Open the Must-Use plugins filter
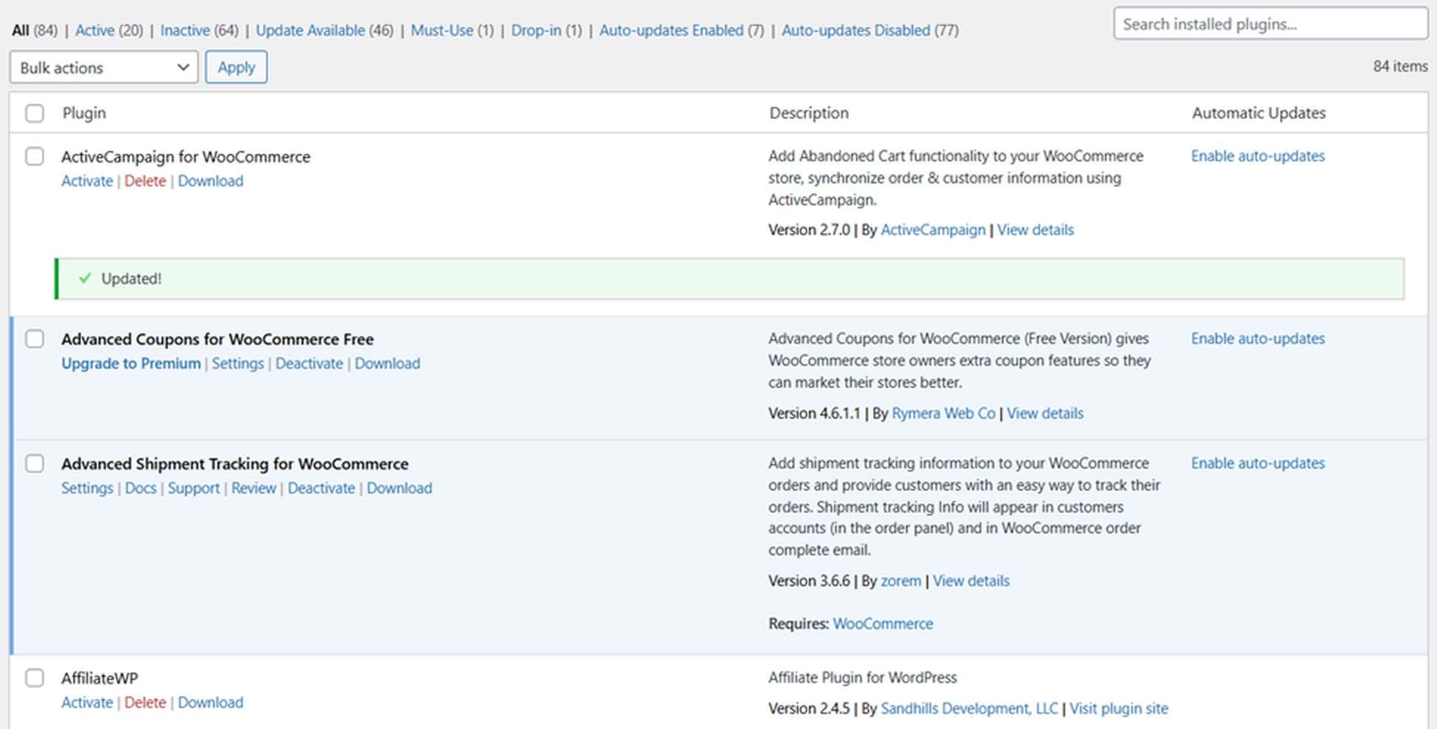The image size is (1437, 729). [x=443, y=30]
